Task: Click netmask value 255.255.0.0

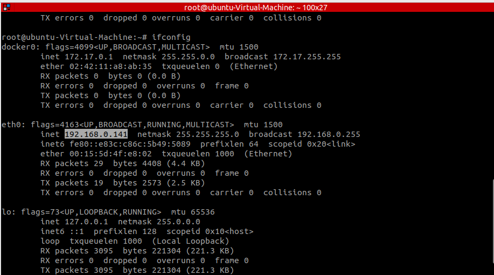Action: pos(188,57)
